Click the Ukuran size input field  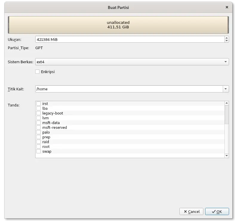click(130, 39)
